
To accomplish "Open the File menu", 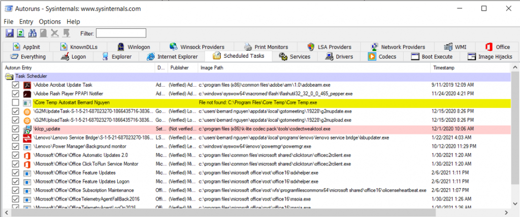I will pos(9,22).
